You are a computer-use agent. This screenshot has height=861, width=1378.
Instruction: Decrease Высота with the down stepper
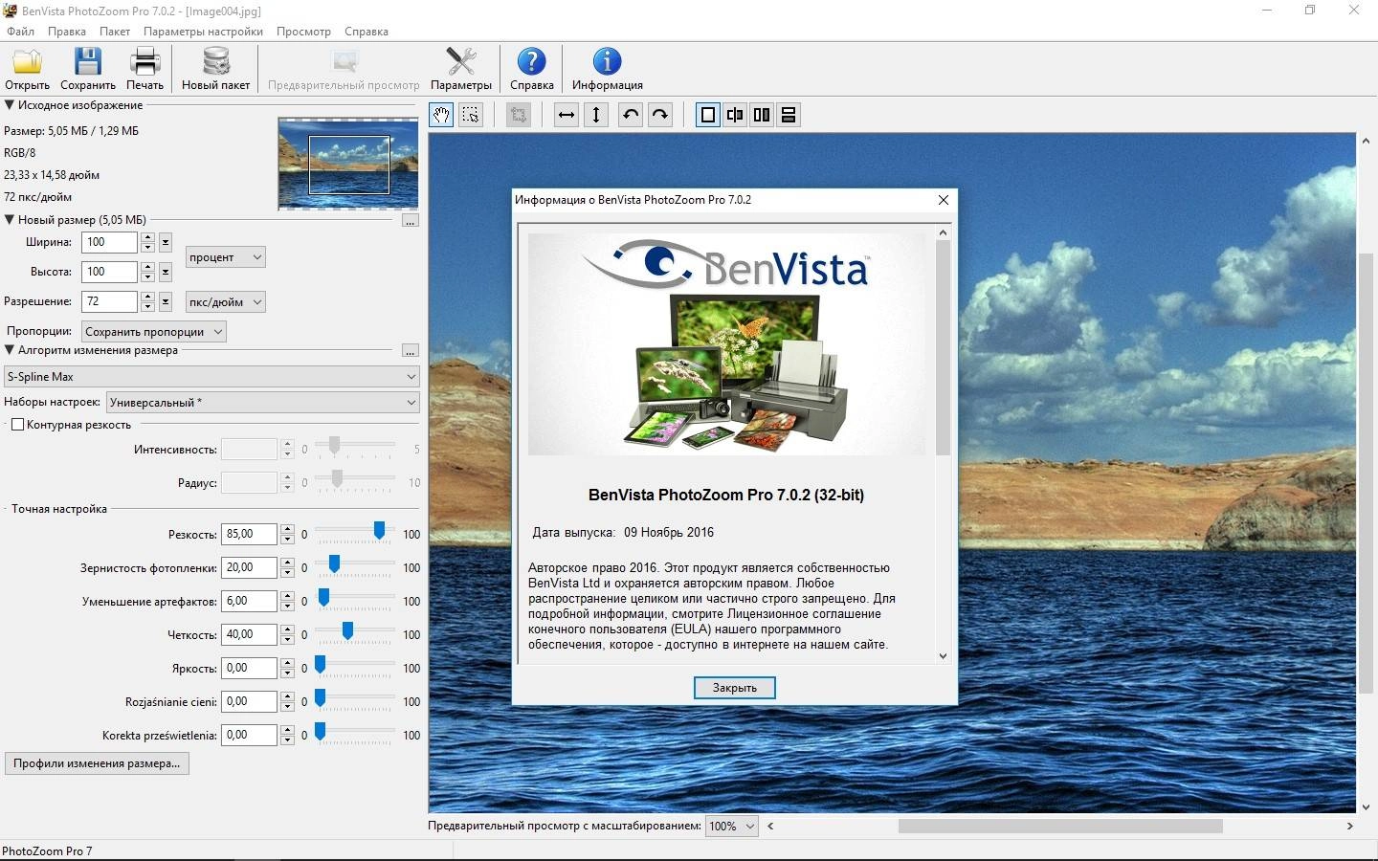(x=147, y=277)
